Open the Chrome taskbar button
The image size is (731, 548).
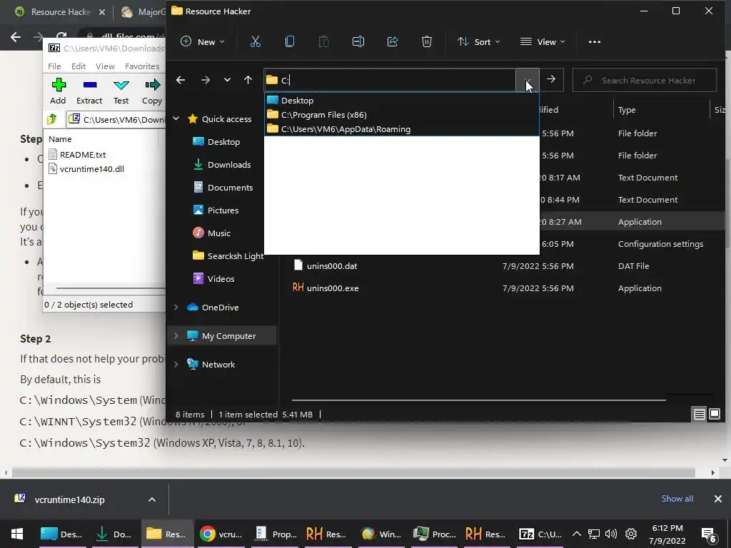coord(221,534)
